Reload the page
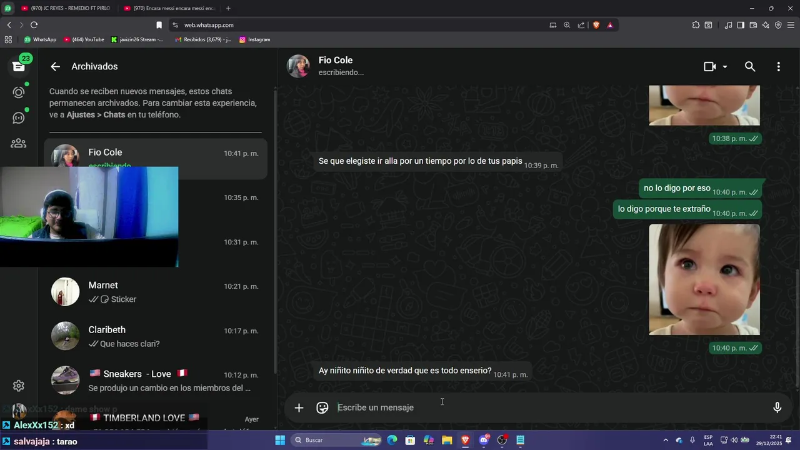 [34, 25]
